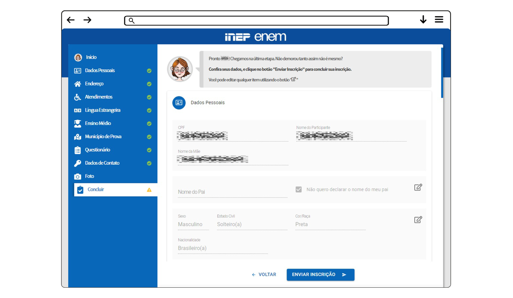
Task: Open the Sexo field showing Masculino
Action: (x=193, y=224)
